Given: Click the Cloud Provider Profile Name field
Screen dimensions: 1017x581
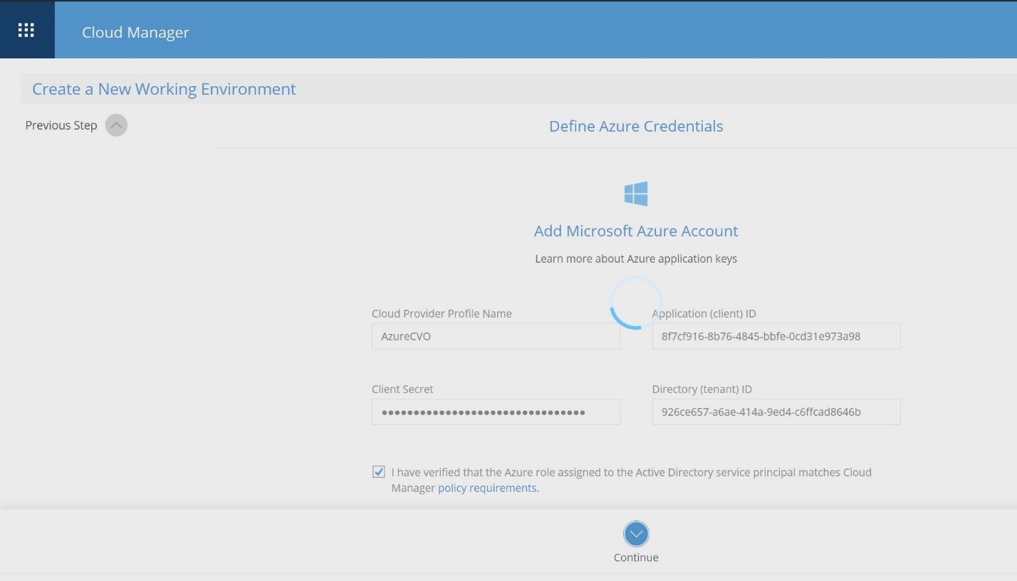Looking at the screenshot, I should (496, 336).
